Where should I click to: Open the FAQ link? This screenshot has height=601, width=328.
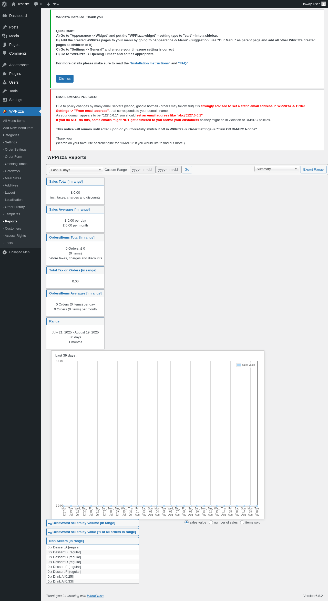(x=183, y=63)
